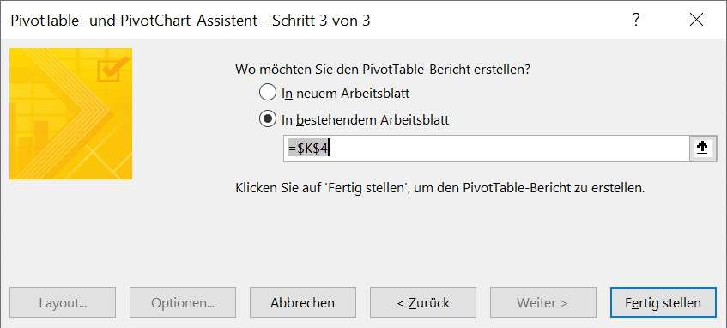Viewport: 727px width, 328px height.
Task: Click the 'In neuem Arbeitsblatt' label text
Action: click(x=345, y=93)
